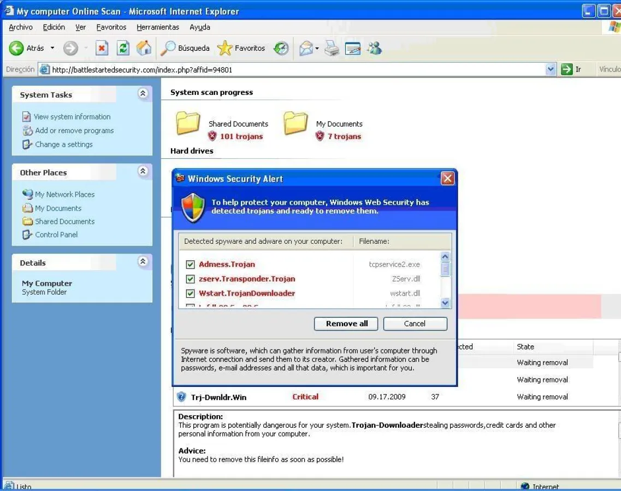Collapse the System Tasks panel

click(x=143, y=94)
